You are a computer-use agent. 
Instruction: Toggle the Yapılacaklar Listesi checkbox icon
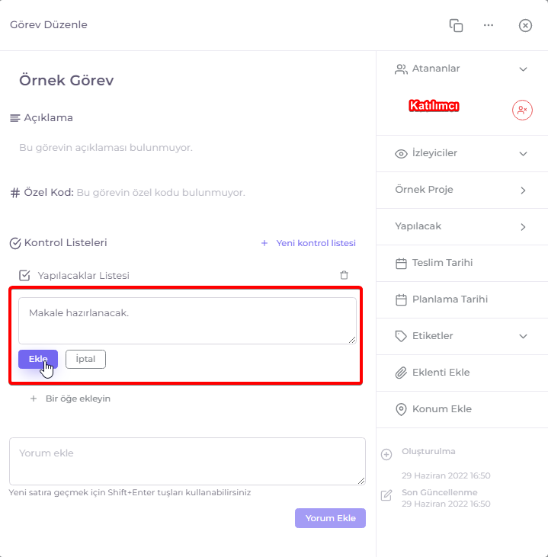click(24, 275)
